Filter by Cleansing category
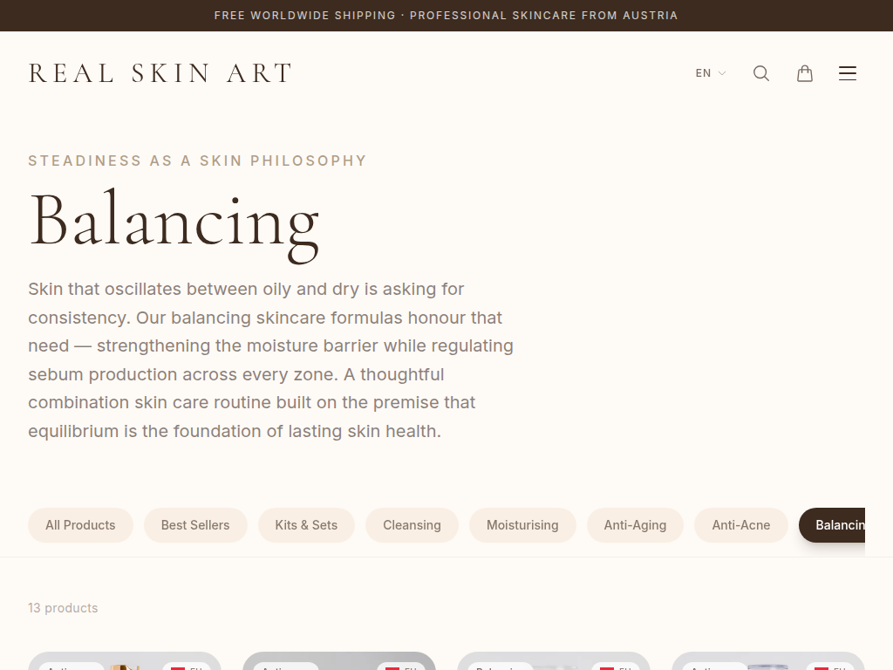Viewport: 893px width, 670px height. (412, 525)
